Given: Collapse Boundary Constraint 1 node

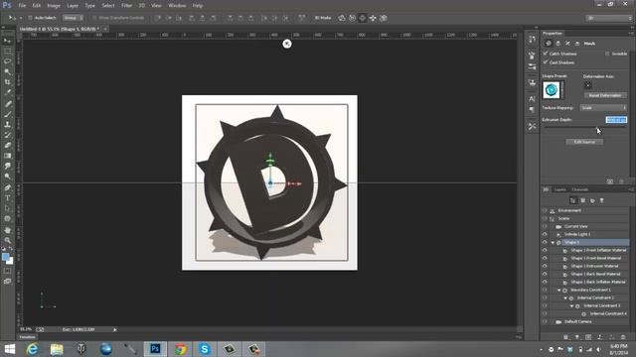Looking at the screenshot, I should click(558, 291).
